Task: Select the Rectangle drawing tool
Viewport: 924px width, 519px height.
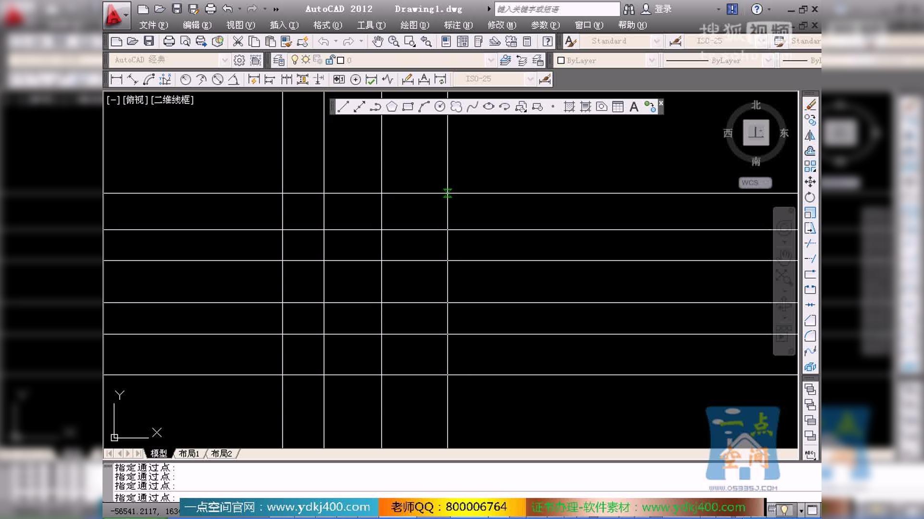Action: point(408,107)
